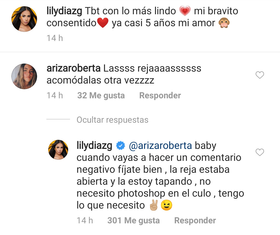Click the 14 h timestamp under arizaroberta's comment
280x235 pixels.
click(x=55, y=95)
